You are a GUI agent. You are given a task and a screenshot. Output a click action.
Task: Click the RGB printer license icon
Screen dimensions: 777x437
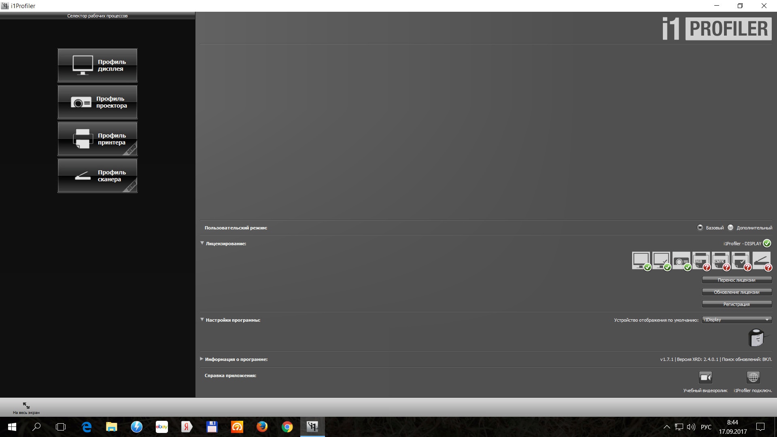point(701,261)
